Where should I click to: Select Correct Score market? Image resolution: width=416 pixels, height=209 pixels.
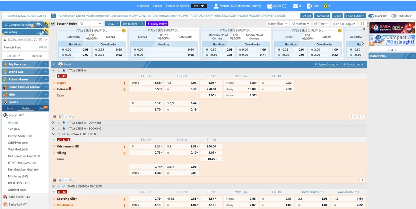click(x=20, y=136)
